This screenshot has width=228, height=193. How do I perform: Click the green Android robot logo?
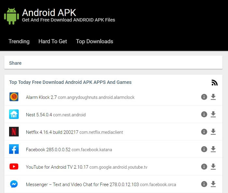tap(11, 16)
